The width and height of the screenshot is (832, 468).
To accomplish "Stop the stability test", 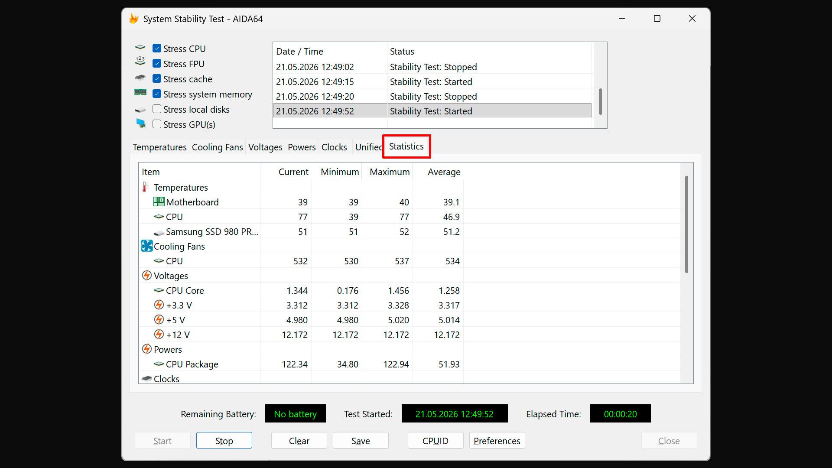I will (224, 440).
